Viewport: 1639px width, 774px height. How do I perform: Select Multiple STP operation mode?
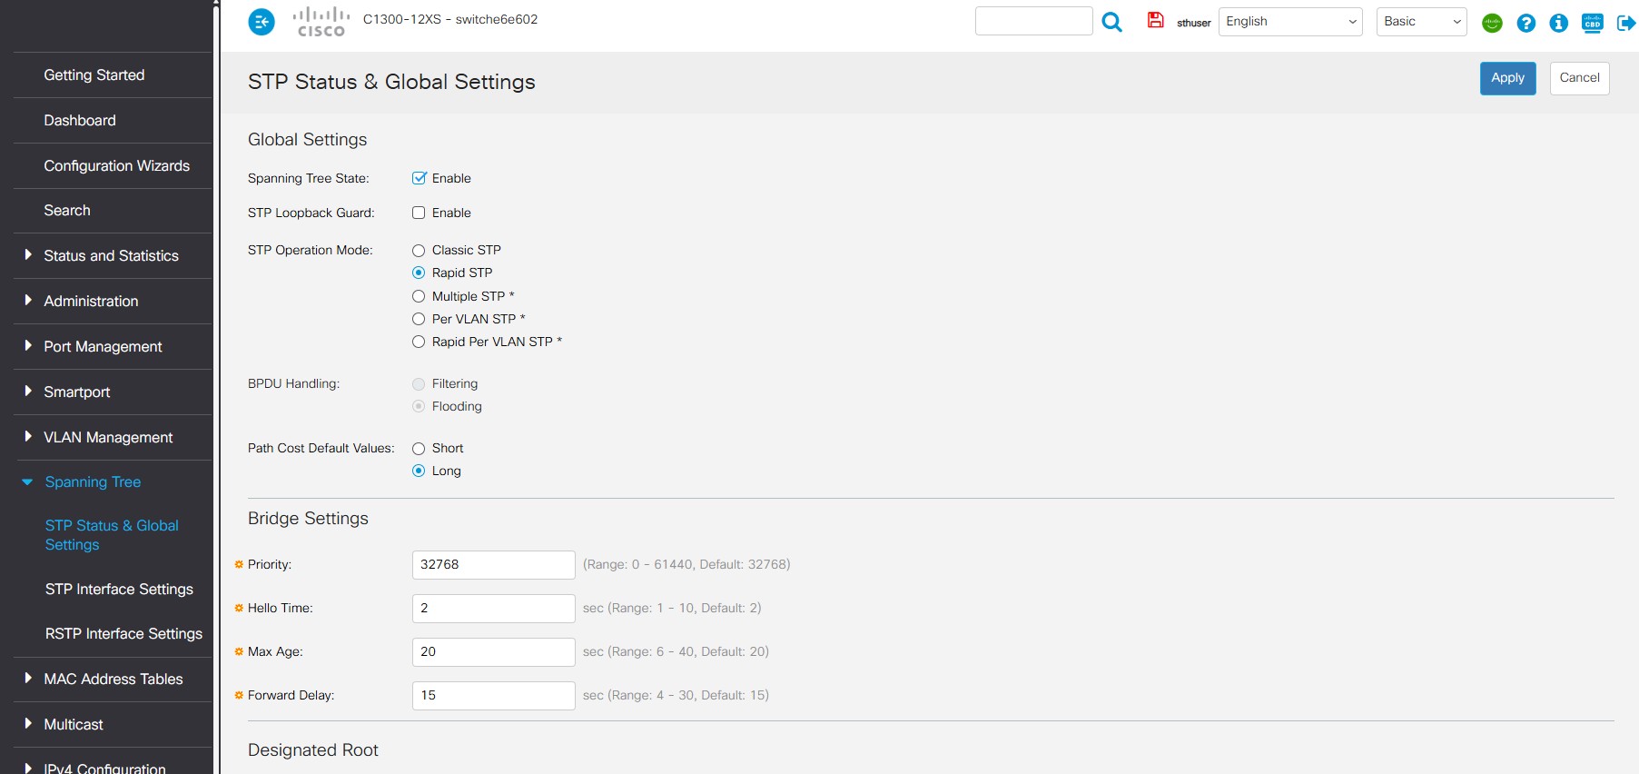[x=419, y=296]
